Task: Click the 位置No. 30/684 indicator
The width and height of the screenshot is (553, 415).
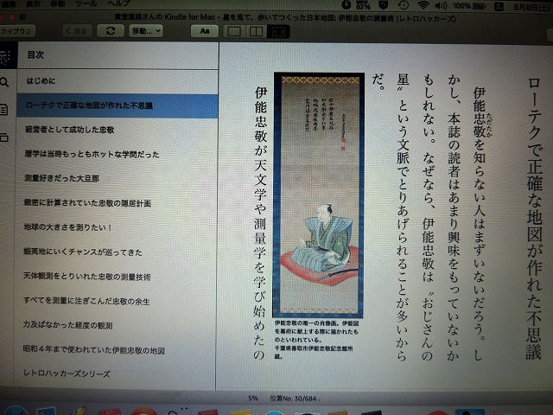Action: (x=293, y=399)
